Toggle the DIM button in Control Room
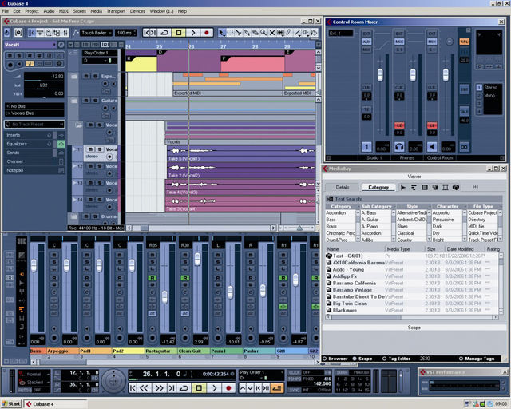This screenshot has height=409, width=511. click(464, 89)
